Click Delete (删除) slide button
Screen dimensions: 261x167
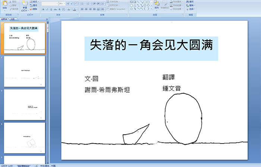click(34, 9)
